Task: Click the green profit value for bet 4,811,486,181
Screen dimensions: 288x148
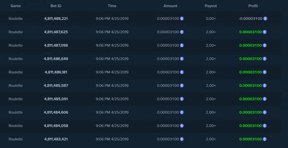Action: tap(251, 72)
